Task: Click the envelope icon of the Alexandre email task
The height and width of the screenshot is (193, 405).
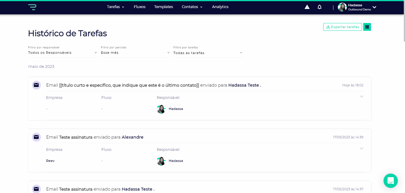Action: point(36,137)
